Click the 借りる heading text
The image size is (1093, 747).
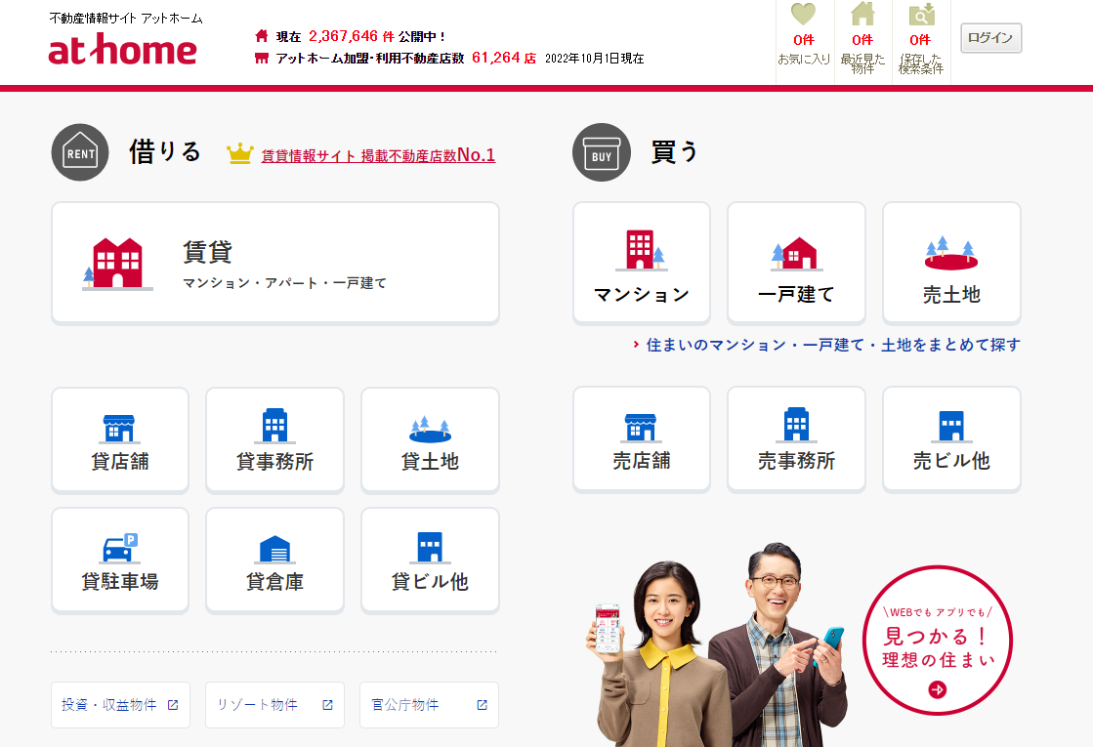[x=164, y=152]
